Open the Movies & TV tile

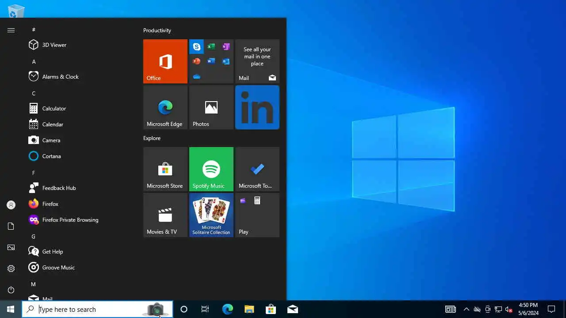coord(165,215)
